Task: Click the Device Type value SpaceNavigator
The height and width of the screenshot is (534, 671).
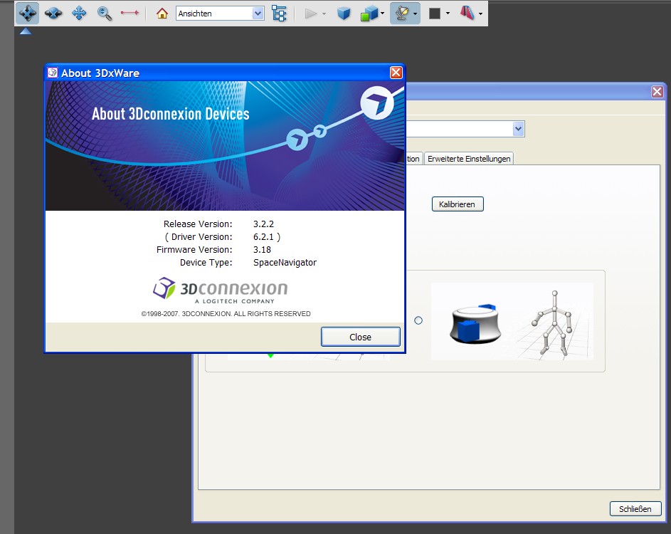Action: click(285, 263)
